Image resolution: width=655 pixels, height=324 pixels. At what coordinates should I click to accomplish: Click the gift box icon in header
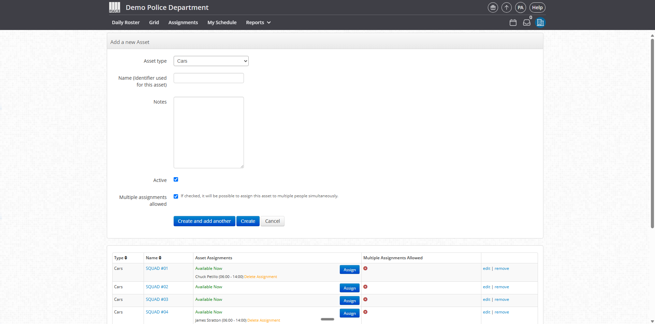point(493,7)
